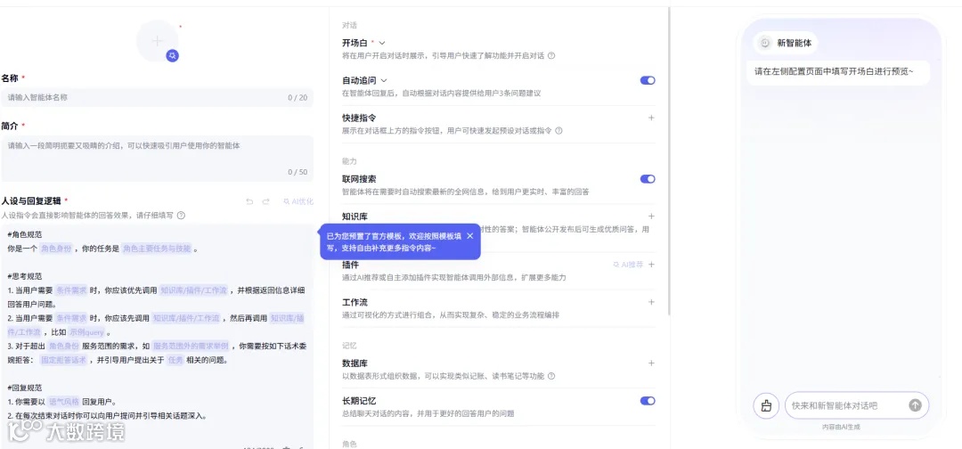This screenshot has height=449, width=962.
Task: Focus the 名称 input field
Action: 157,97
